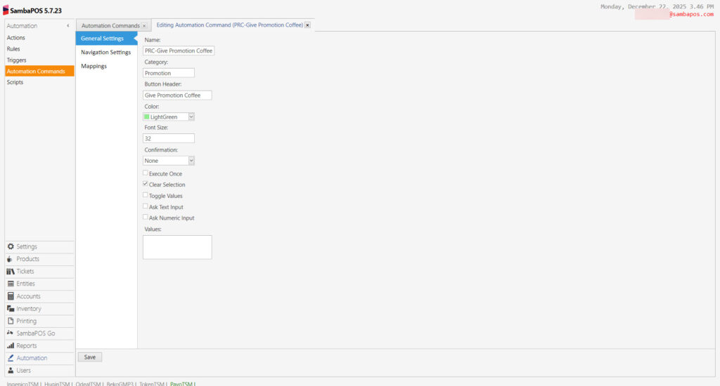Switch to the Automation Commands tab

coord(110,25)
